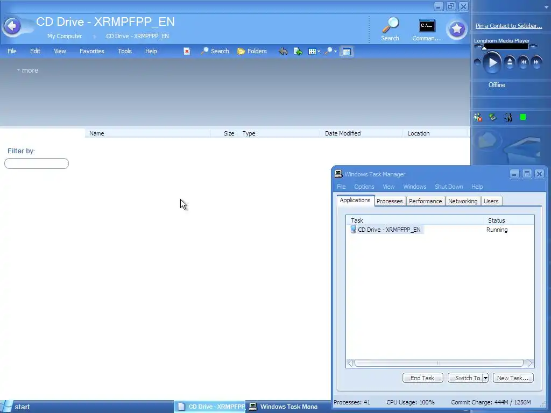The image size is (551, 413).
Task: Click the small round button left of Play
Action: coord(477,62)
